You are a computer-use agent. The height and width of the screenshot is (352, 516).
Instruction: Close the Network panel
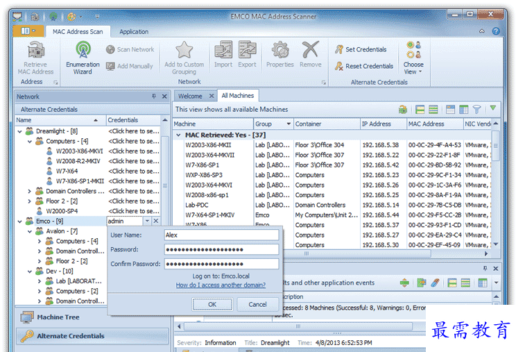(x=164, y=97)
